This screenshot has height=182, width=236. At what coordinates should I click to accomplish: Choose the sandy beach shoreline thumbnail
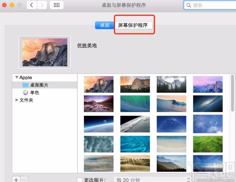point(171,144)
